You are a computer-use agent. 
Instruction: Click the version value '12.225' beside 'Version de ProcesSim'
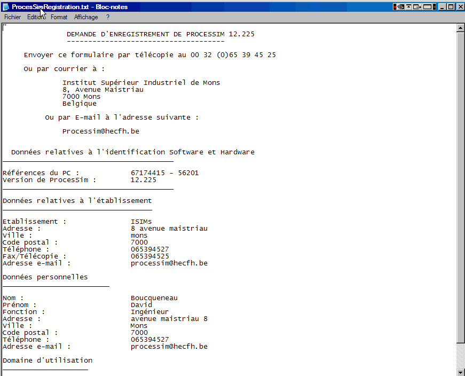click(x=144, y=180)
